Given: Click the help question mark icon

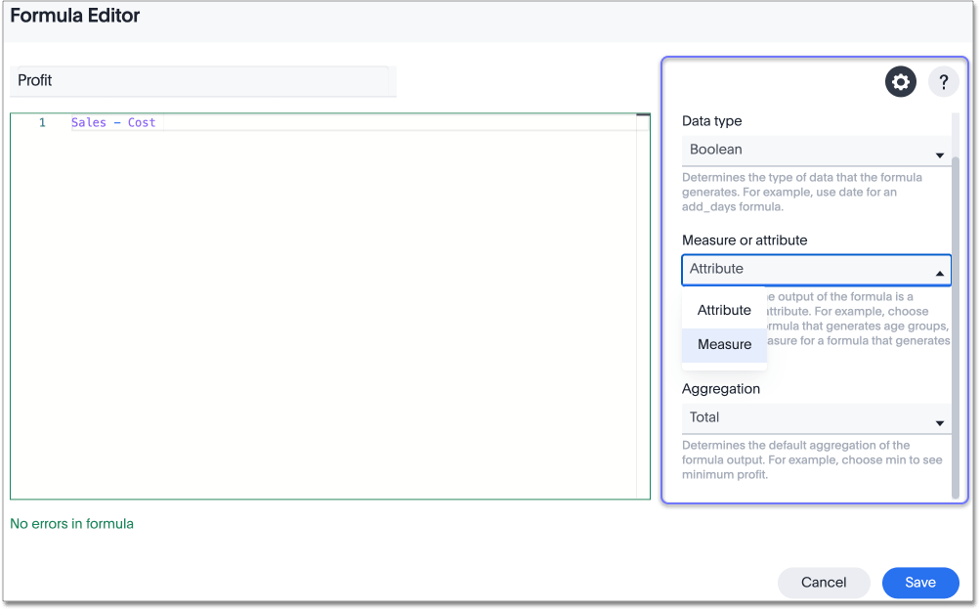Looking at the screenshot, I should click(x=942, y=81).
